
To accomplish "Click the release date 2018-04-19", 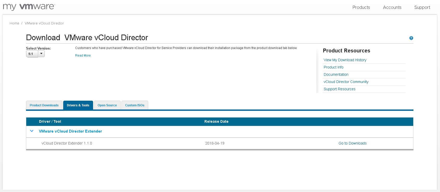I will 215,143.
